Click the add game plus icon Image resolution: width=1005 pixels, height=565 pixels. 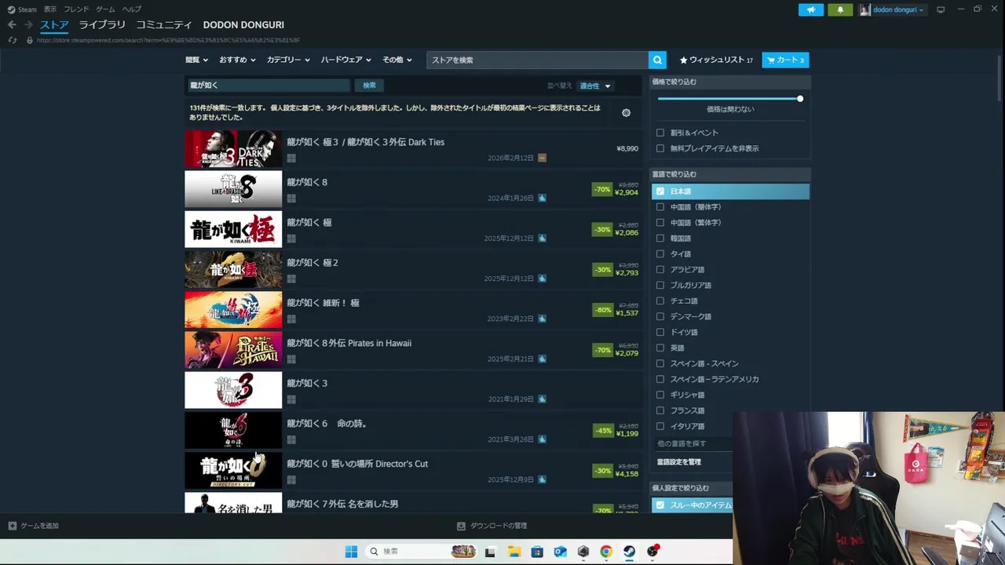(12, 526)
